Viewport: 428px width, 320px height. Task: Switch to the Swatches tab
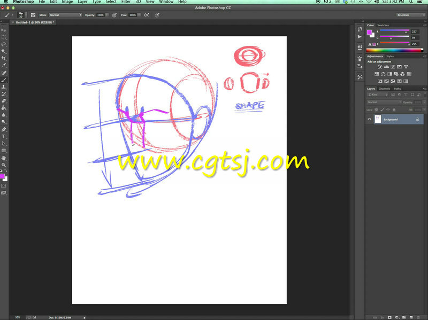click(x=383, y=25)
